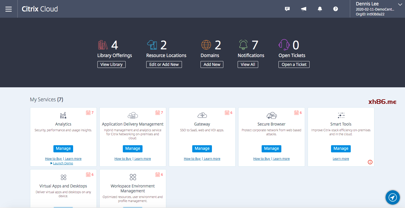
Task: Click calendar trial icon on Virtual Apps card
Action: (x=88, y=175)
